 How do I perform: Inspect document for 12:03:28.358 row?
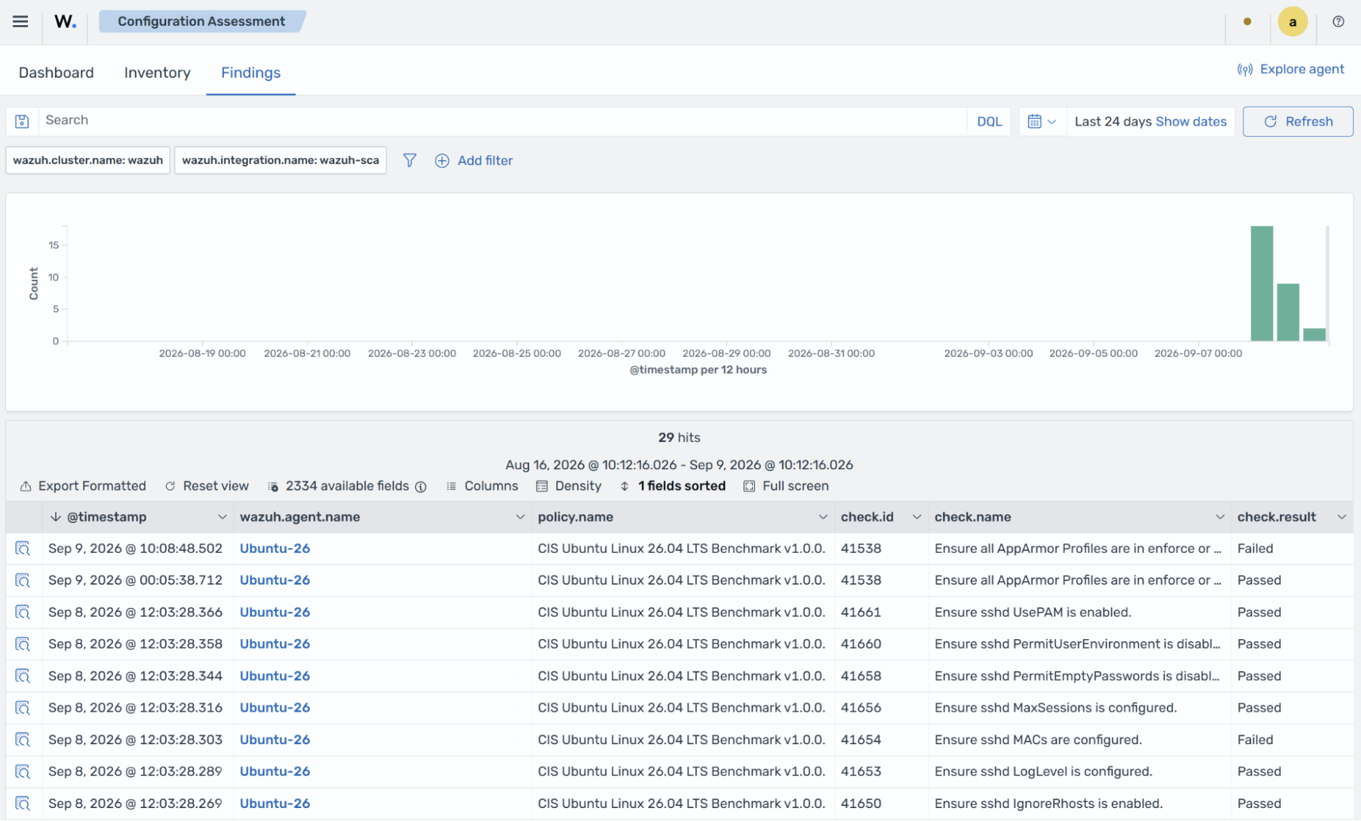point(22,644)
